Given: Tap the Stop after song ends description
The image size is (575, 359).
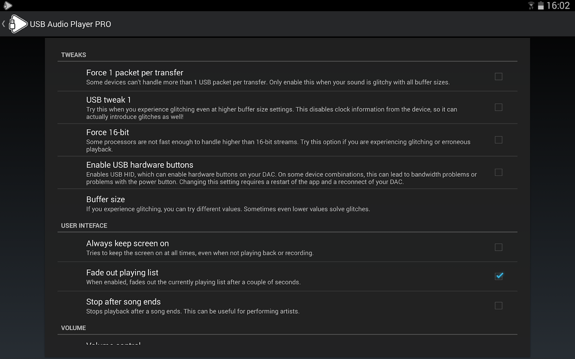Looking at the screenshot, I should click(192, 312).
